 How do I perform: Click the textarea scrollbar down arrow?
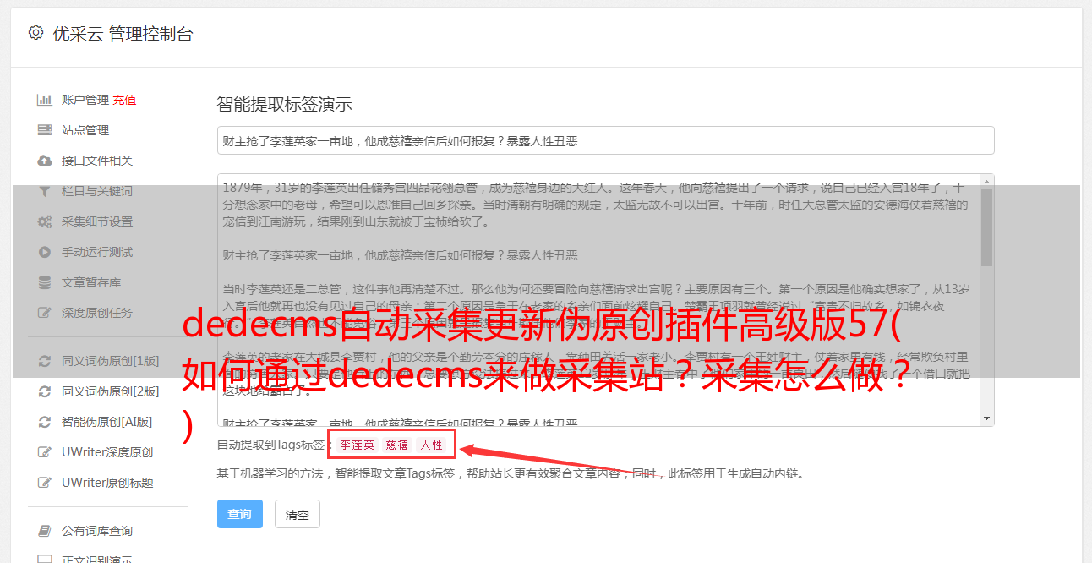pyautogui.click(x=987, y=418)
